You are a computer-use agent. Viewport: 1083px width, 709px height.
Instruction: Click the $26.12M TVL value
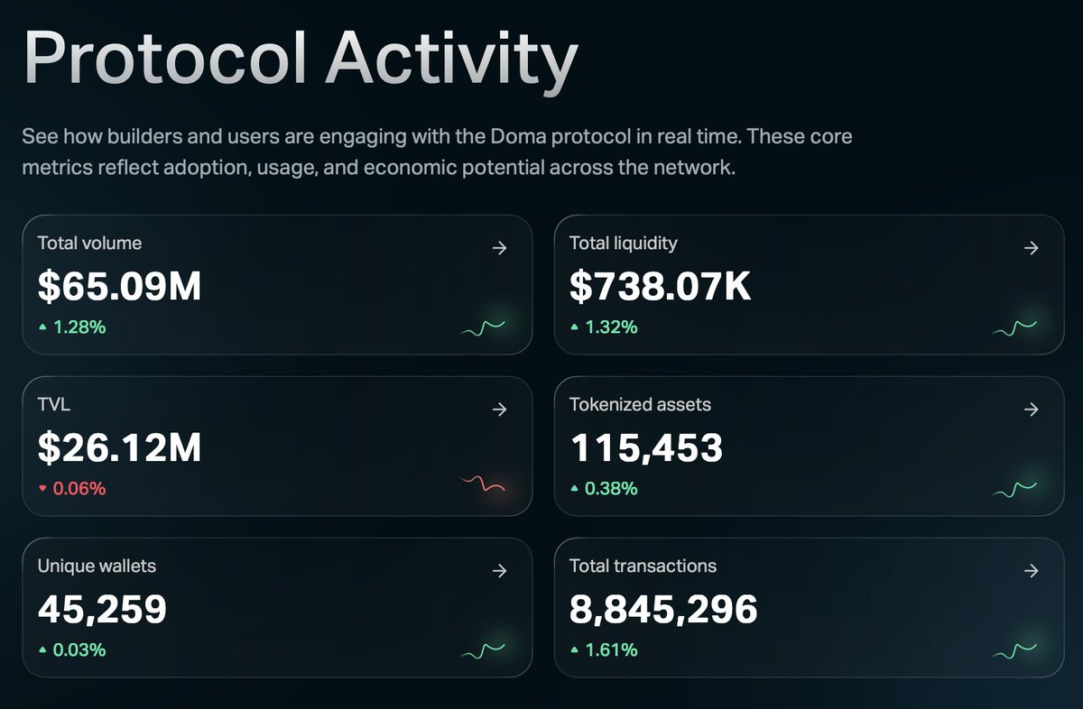coord(120,447)
